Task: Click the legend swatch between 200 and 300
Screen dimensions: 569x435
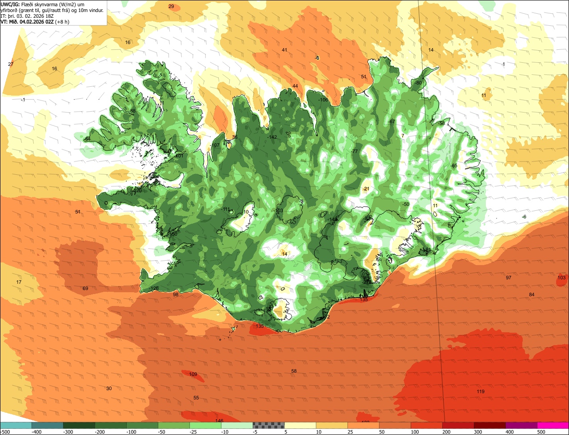Action: [458, 425]
